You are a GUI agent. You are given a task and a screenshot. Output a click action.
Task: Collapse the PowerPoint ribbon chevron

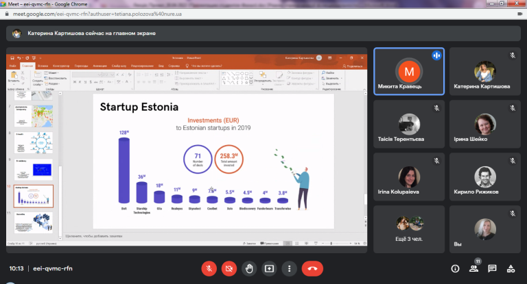[364, 89]
